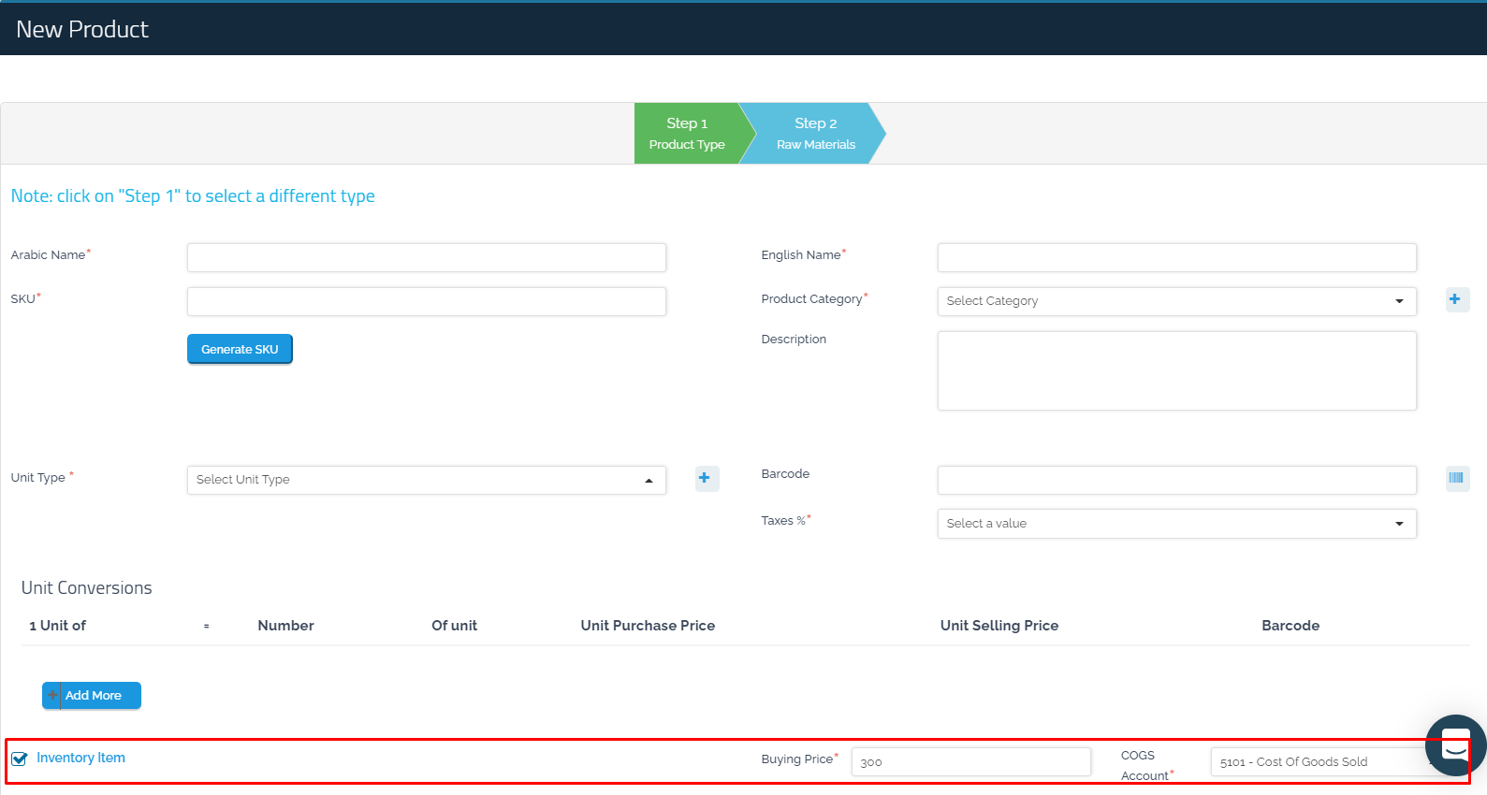Image resolution: width=1487 pixels, height=795 pixels.
Task: Expand the Select Unit Type dropdown
Action: pos(426,480)
